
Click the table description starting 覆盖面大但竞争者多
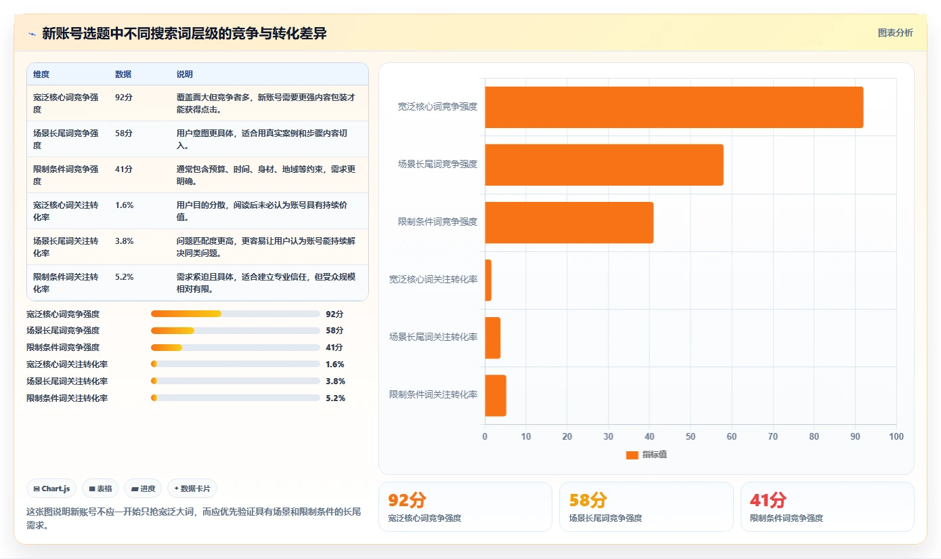(266, 103)
